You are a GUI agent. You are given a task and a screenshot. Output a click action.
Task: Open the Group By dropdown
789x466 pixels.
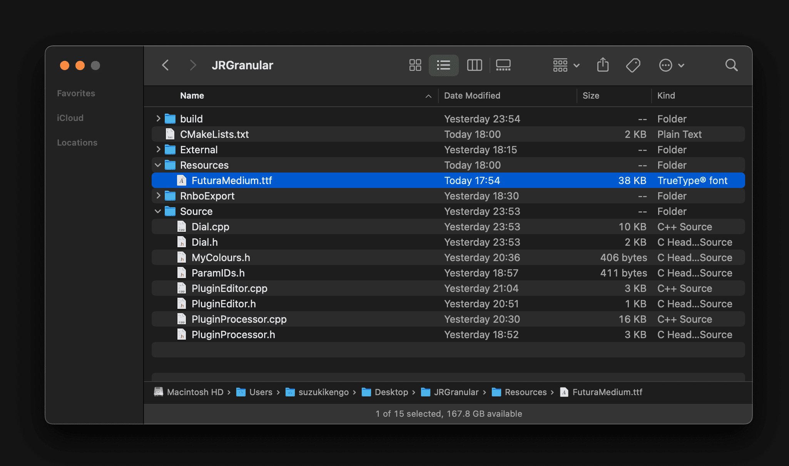566,65
